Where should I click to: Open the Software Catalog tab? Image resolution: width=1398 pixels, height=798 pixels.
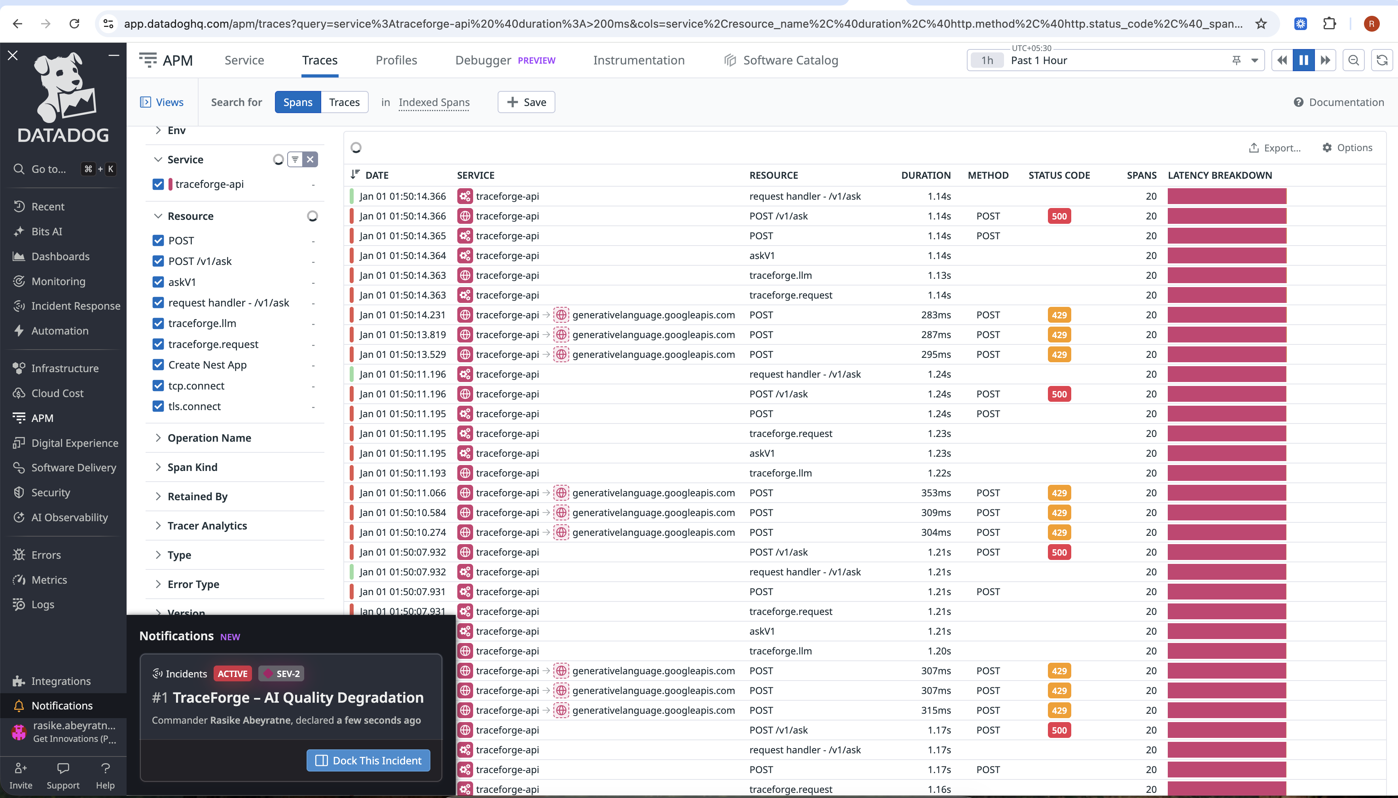790,60
